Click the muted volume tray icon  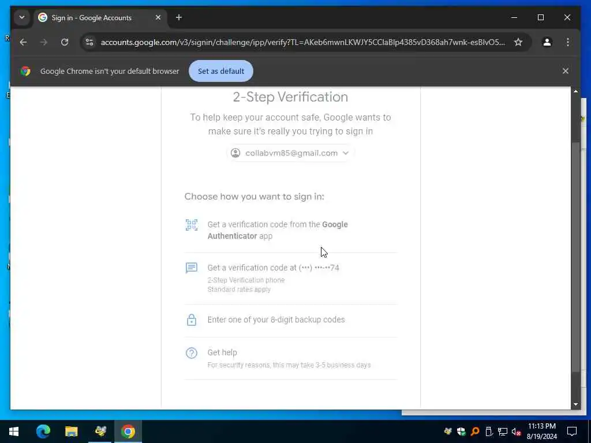[516, 431]
